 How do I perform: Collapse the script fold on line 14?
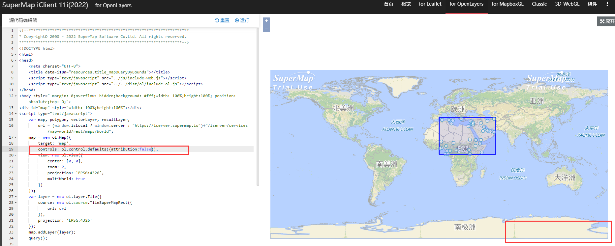15,114
